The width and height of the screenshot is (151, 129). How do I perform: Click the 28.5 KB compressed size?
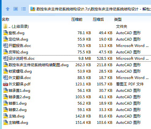(x=106, y=71)
